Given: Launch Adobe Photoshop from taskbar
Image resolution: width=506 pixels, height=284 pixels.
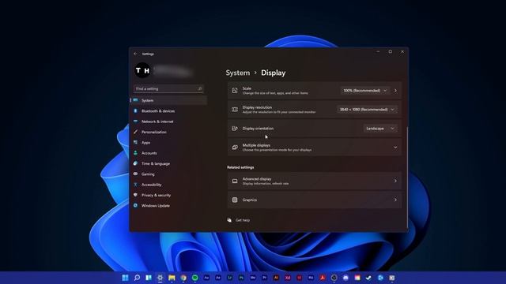Looking at the screenshot, I should 241,278.
